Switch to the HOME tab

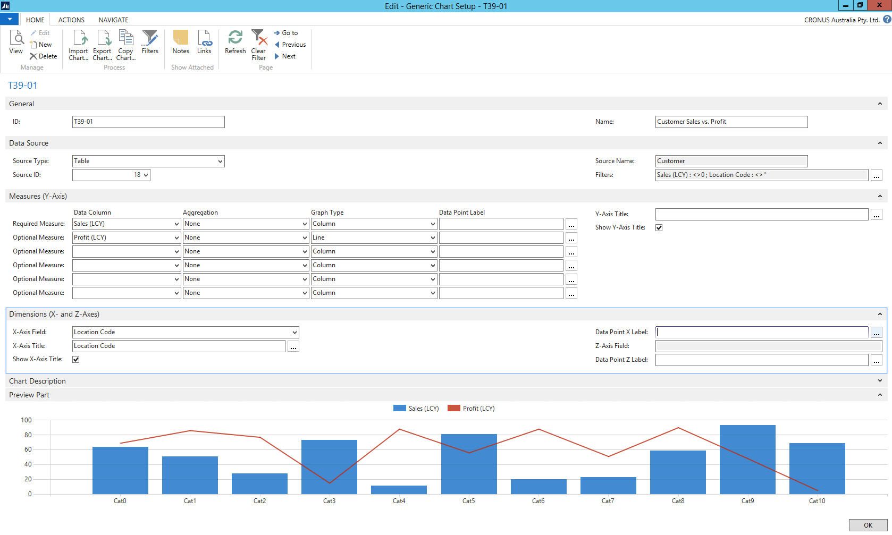[35, 20]
